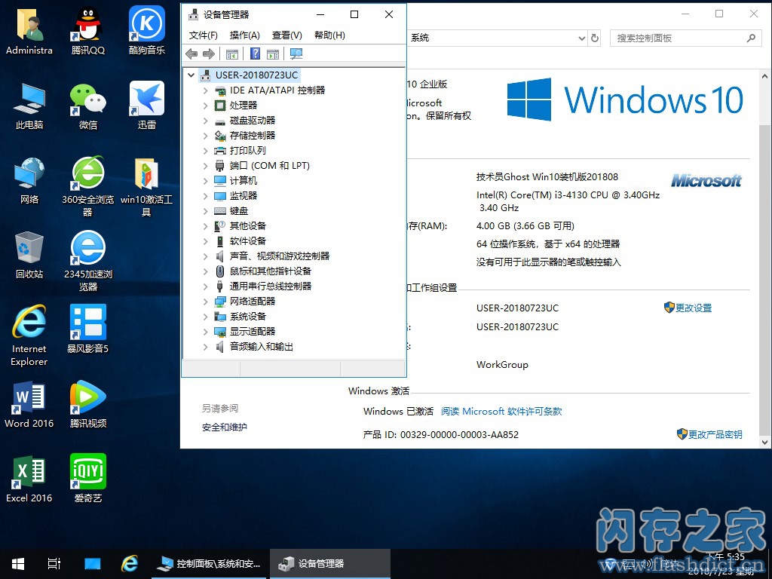Expand the 存储控制器 node
This screenshot has width=772, height=579.
(205, 136)
